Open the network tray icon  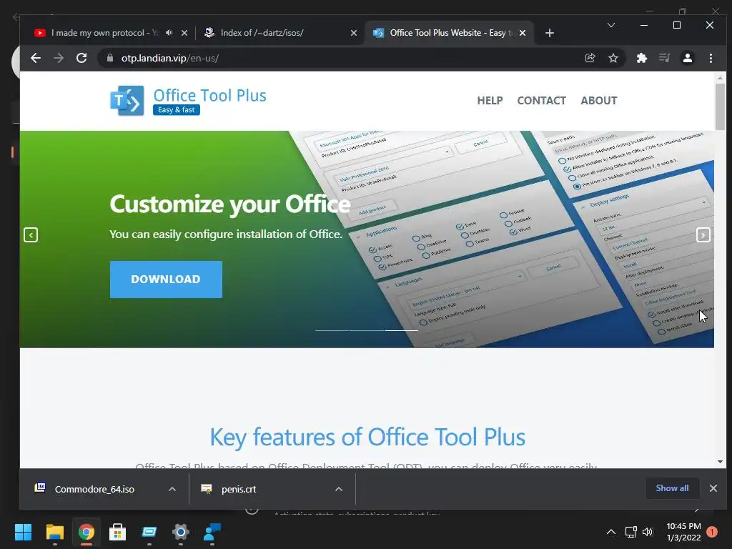tap(630, 532)
